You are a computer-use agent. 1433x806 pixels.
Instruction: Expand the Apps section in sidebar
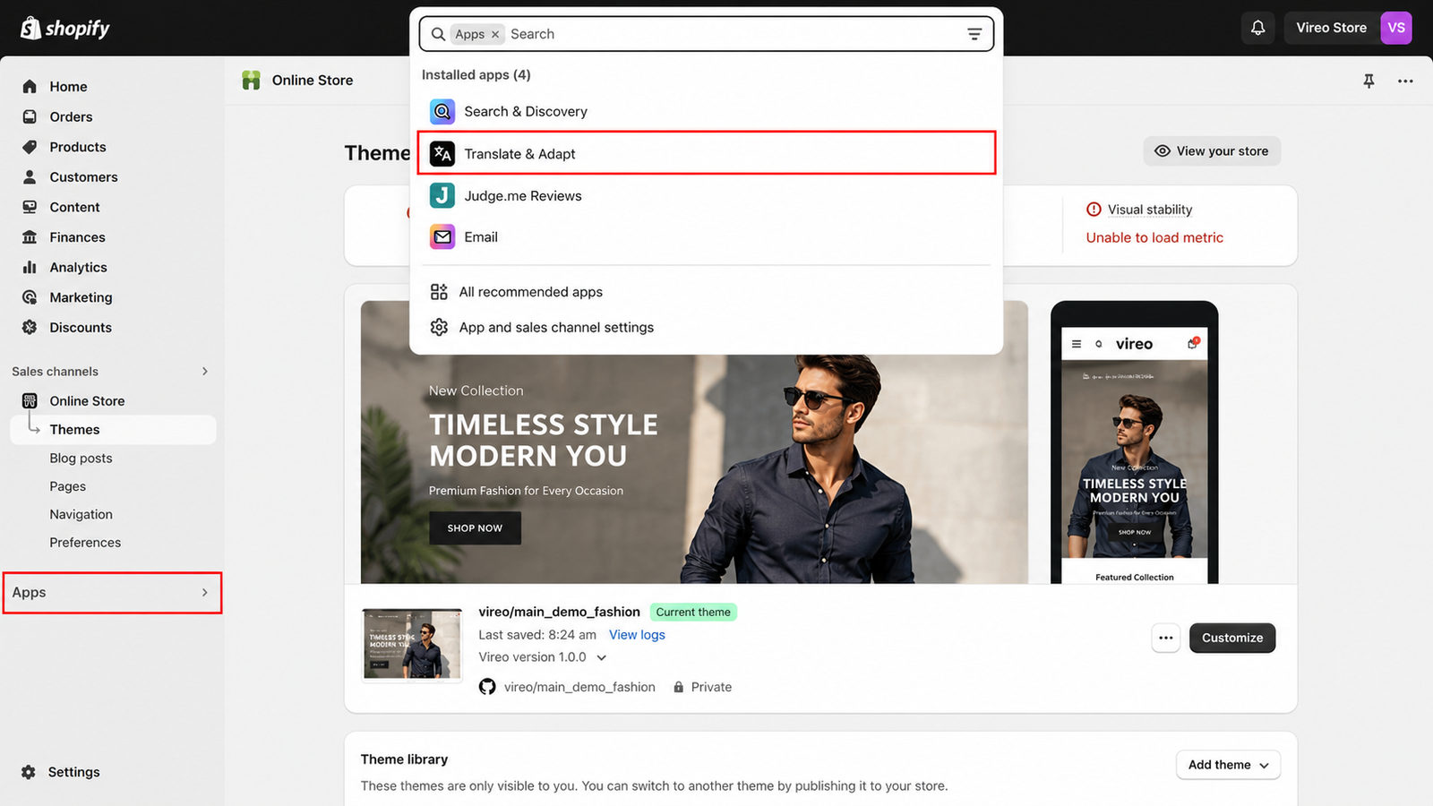click(x=112, y=593)
